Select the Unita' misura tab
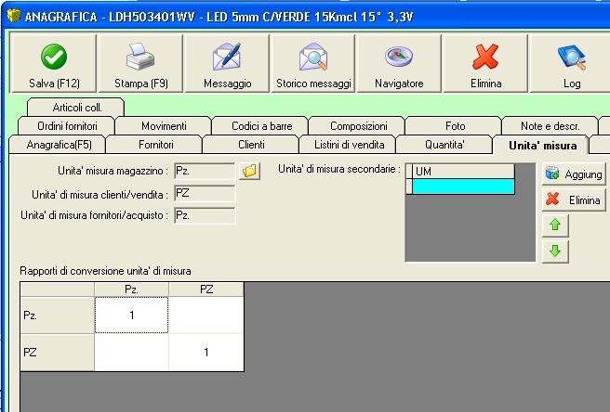The width and height of the screenshot is (610, 412). [542, 146]
